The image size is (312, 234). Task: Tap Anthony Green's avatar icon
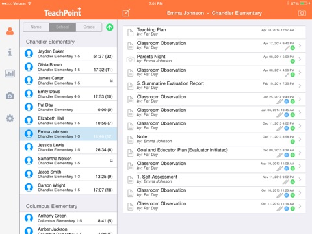click(x=29, y=218)
